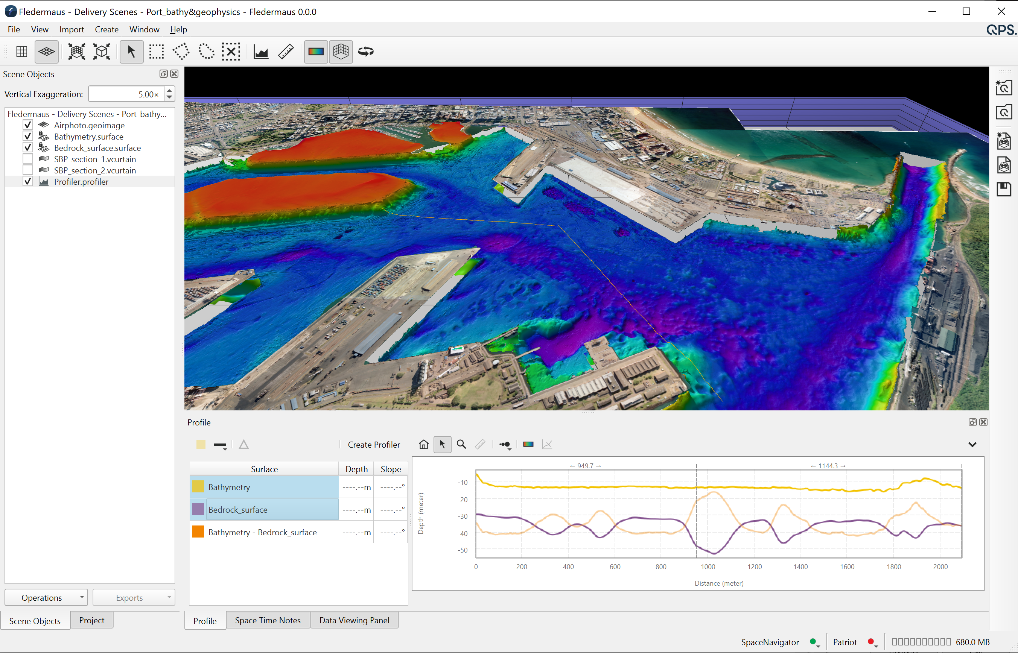Screen dimensions: 1018x653
Task: Expand the Profile panel chevron
Action: point(972,444)
